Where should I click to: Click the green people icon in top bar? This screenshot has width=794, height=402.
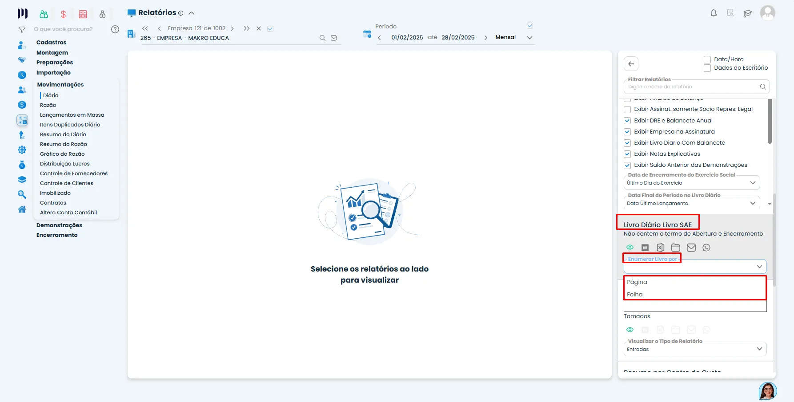pyautogui.click(x=44, y=14)
